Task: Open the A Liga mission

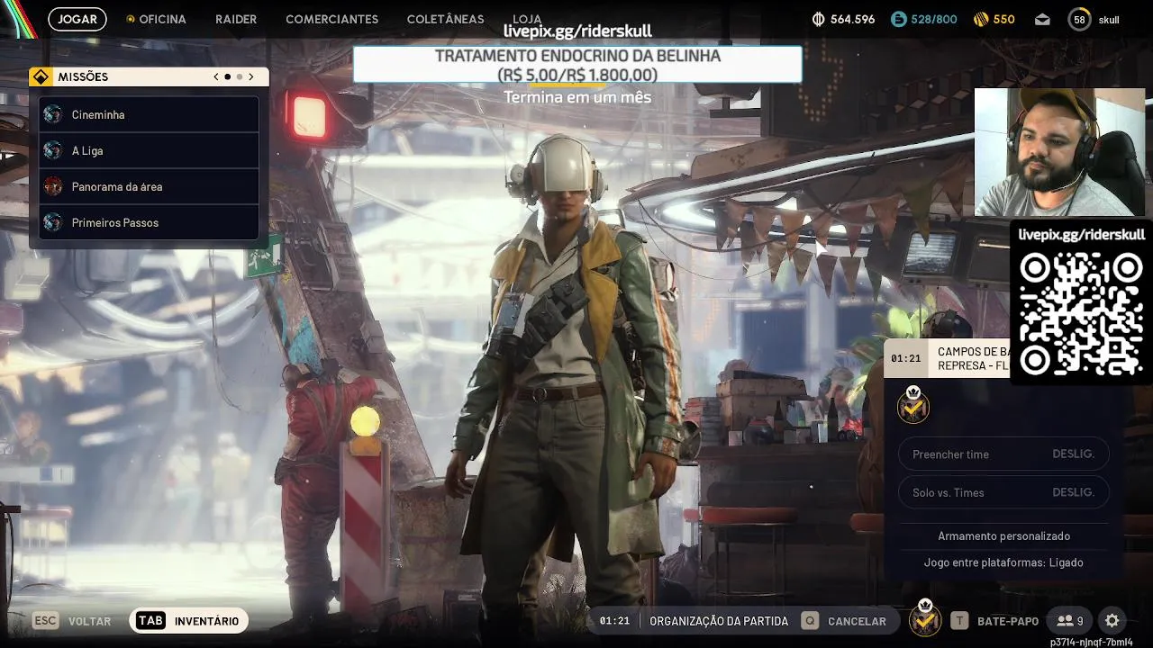Action: coord(149,150)
